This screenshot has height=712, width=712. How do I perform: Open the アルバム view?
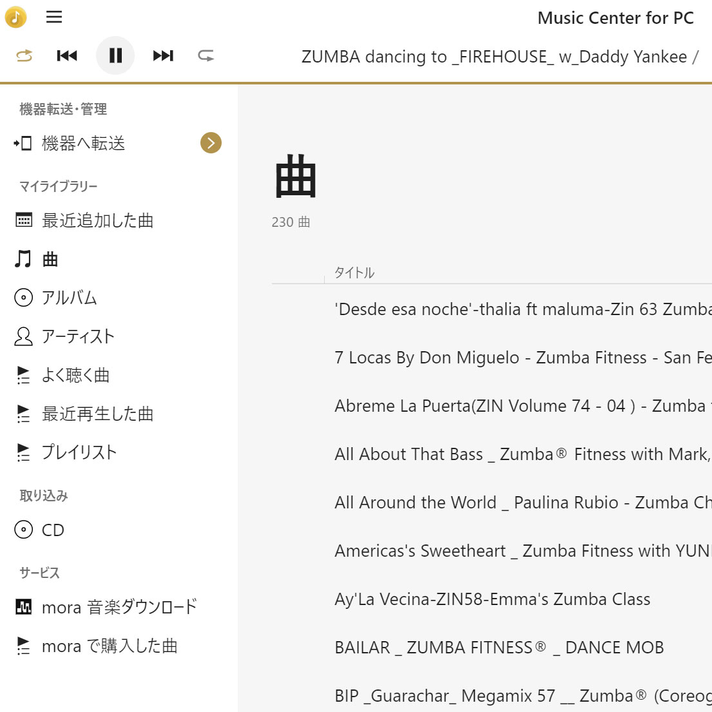pyautogui.click(x=69, y=298)
